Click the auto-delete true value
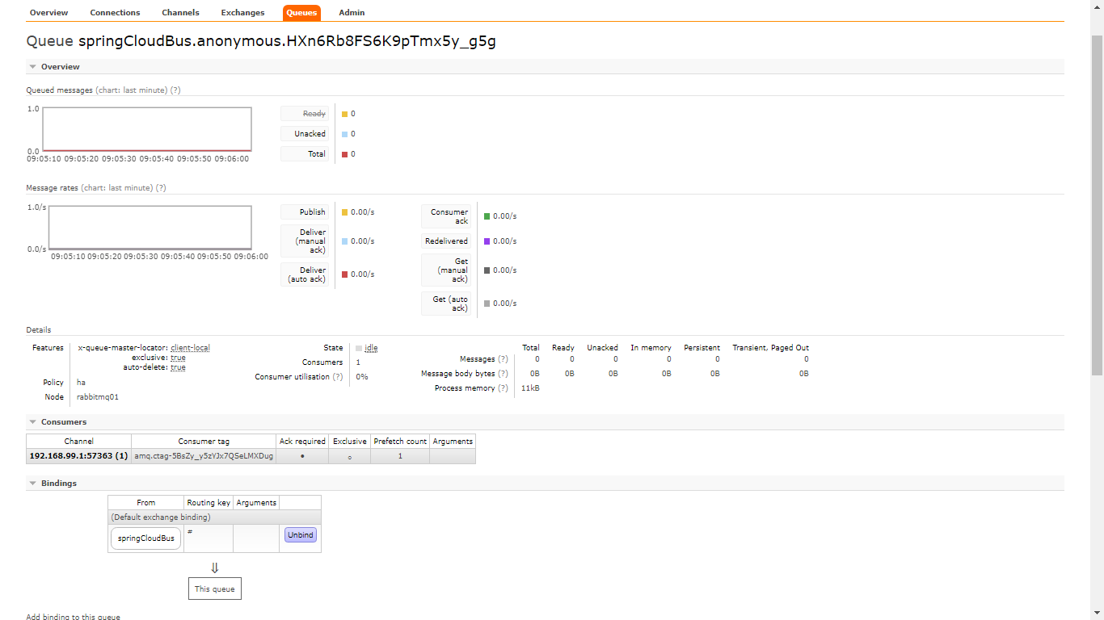The width and height of the screenshot is (1104, 620). click(178, 367)
